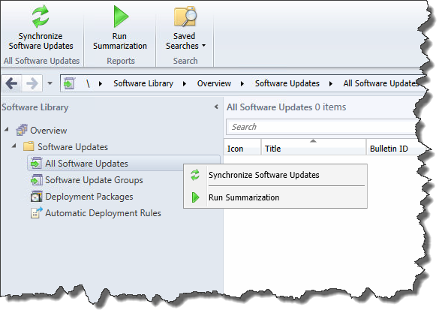Click into the Search input field

pos(321,127)
